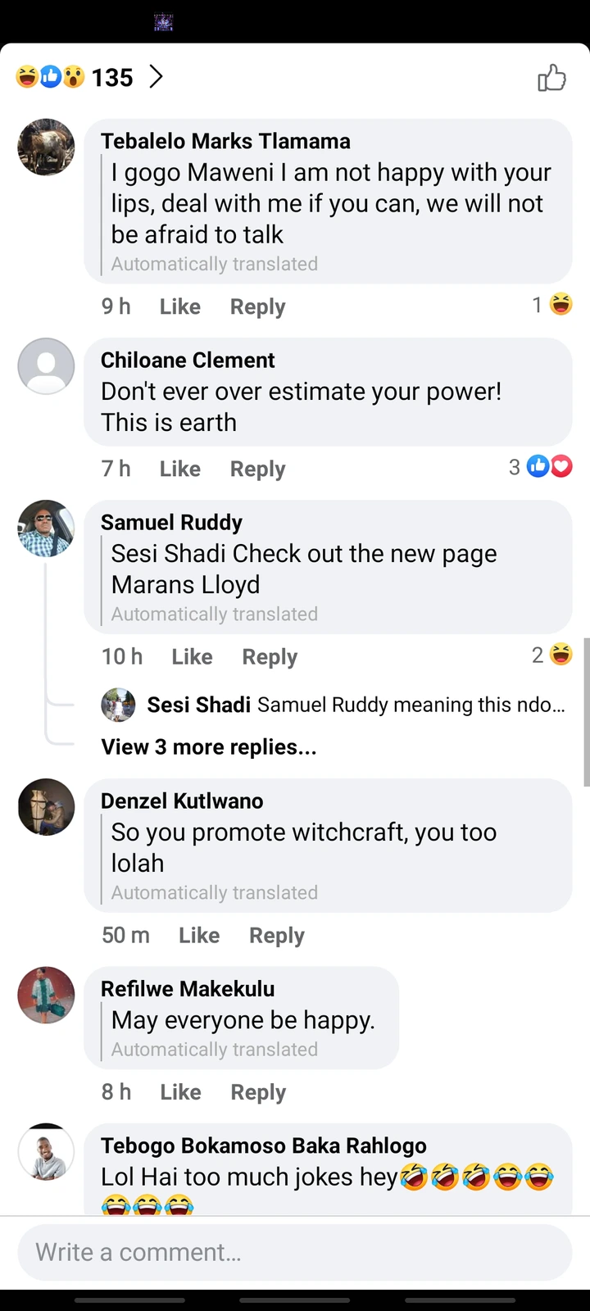The height and width of the screenshot is (1311, 590).
Task: Reply to Tebalelo Marks Tlamama's comment
Action: click(x=257, y=306)
